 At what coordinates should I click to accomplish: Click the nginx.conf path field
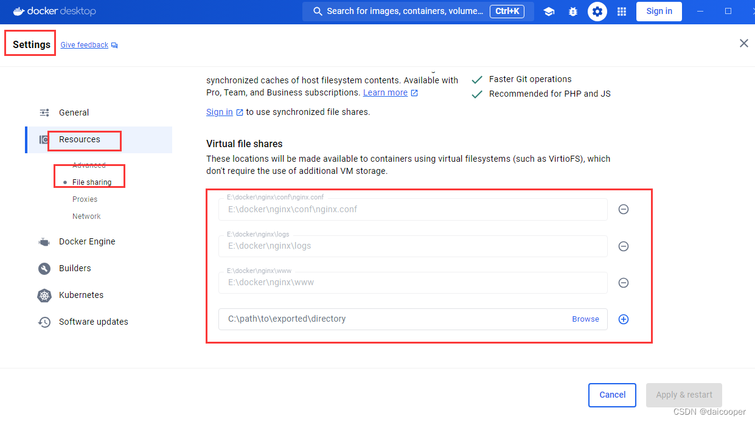[413, 209]
